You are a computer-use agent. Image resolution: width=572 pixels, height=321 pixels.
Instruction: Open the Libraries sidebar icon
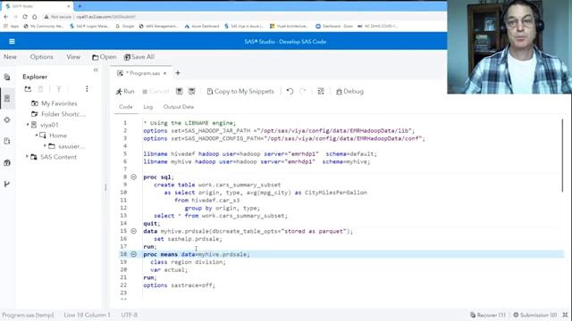(x=7, y=162)
